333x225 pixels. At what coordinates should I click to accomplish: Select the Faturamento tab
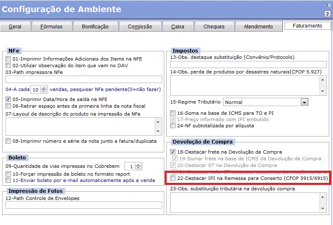pyautogui.click(x=308, y=26)
